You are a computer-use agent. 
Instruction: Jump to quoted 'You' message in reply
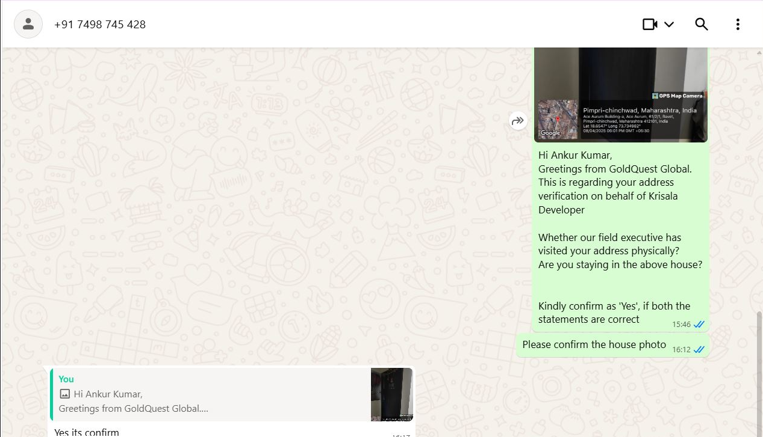232,394
